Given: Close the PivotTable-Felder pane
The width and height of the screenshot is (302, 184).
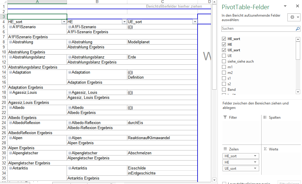Looking at the screenshot, I should pyautogui.click(x=297, y=6).
